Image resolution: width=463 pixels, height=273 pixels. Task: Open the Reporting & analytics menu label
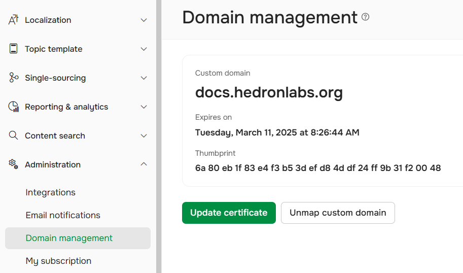tap(66, 107)
